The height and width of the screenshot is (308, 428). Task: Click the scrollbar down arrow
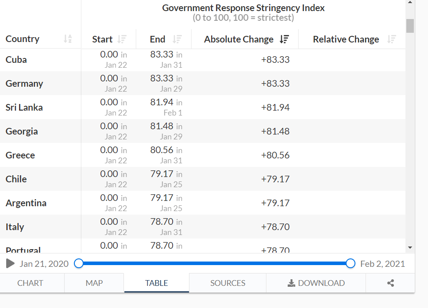pyautogui.click(x=410, y=247)
